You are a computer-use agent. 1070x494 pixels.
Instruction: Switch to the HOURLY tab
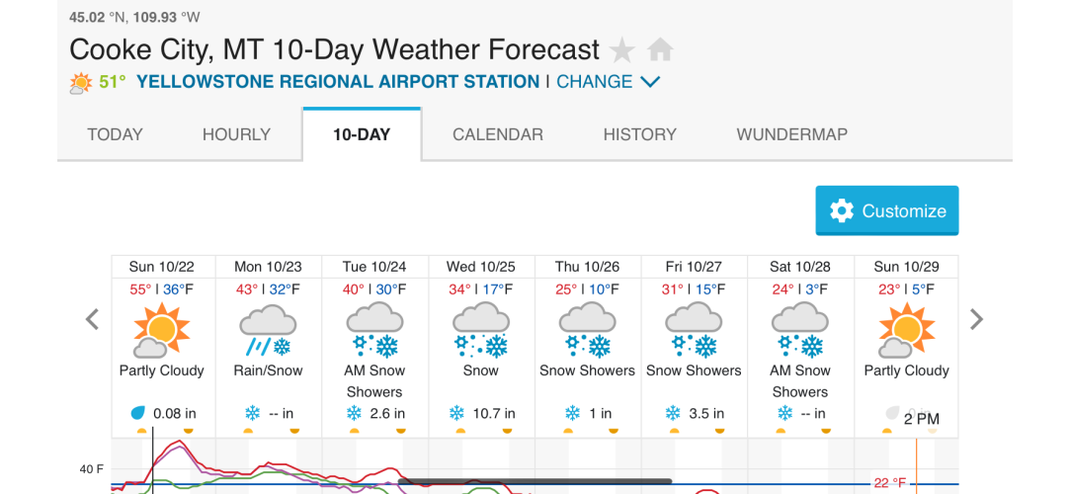point(236,134)
